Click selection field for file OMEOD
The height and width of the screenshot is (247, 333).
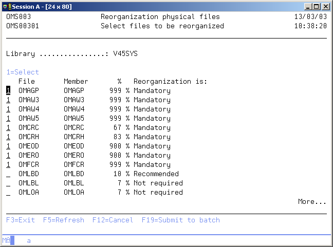[x=8, y=146]
